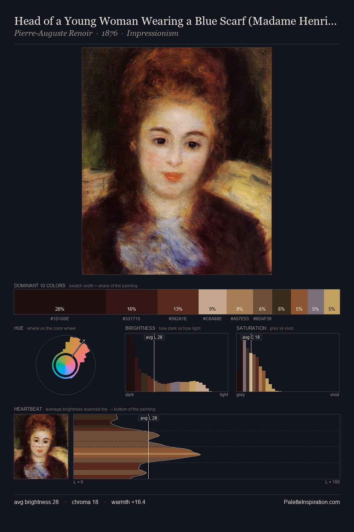This screenshot has height=532, width=354.
Task: Choose the 9% pale beige swatch
Action: point(212,302)
